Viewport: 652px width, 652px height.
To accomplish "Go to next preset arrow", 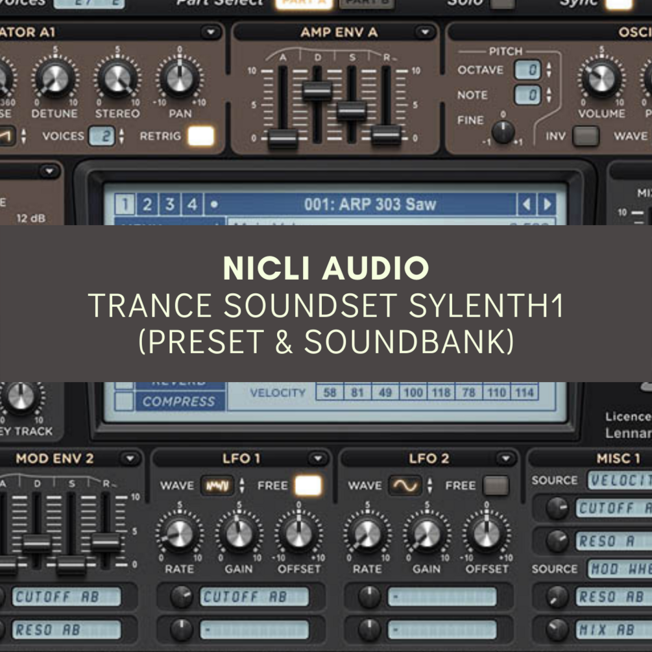I will [x=547, y=204].
